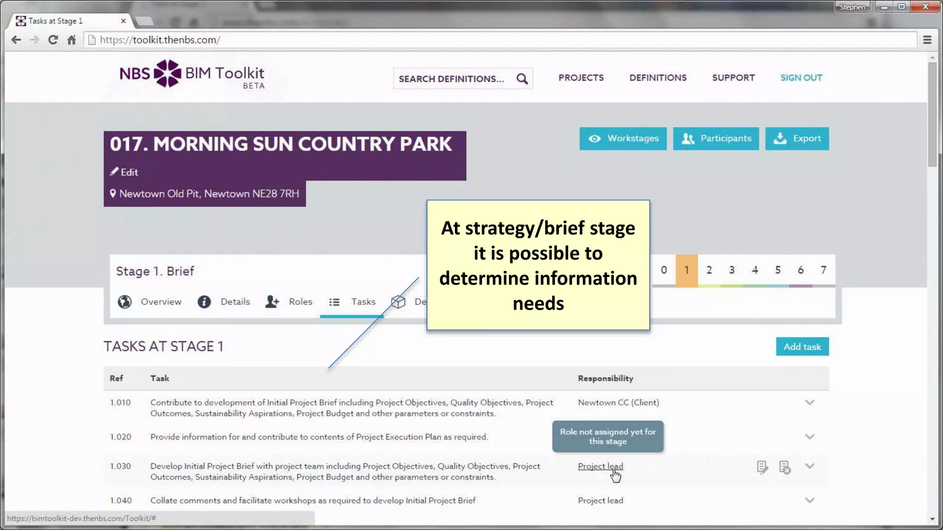Viewport: 943px width, 530px height.
Task: Click the Export button
Action: tap(797, 138)
